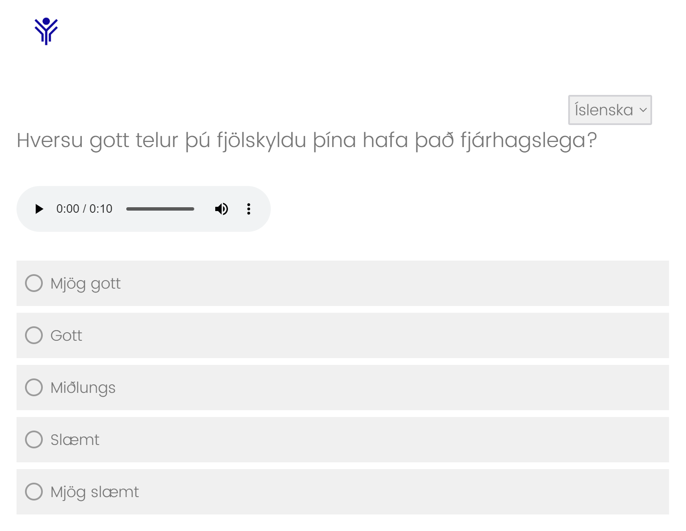
Task: Click the 'Gott' answer label text
Action: click(x=66, y=336)
